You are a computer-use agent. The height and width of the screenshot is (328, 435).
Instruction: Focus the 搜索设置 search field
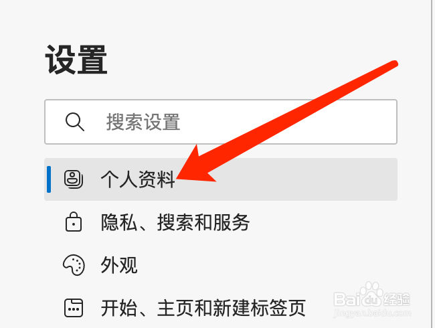[221, 122]
